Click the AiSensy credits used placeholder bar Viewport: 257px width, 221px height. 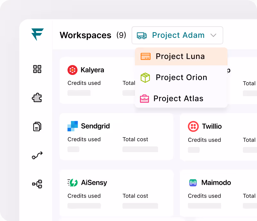click(84, 206)
